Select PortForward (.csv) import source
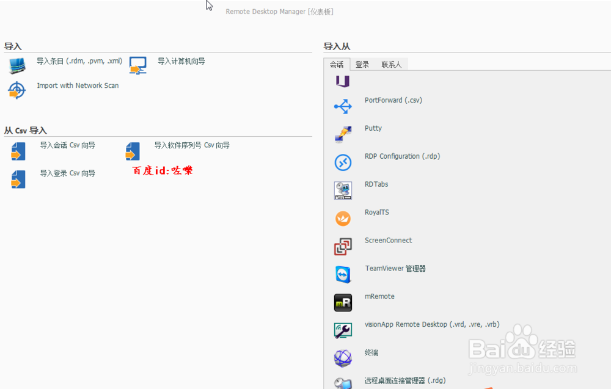The image size is (611, 389). (393, 100)
